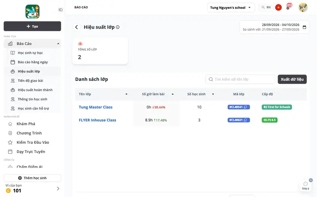Viewport: 317px width, 197px height.
Task: Click the Kiểm Tra Đầu Vào star icon
Action: 10,142
